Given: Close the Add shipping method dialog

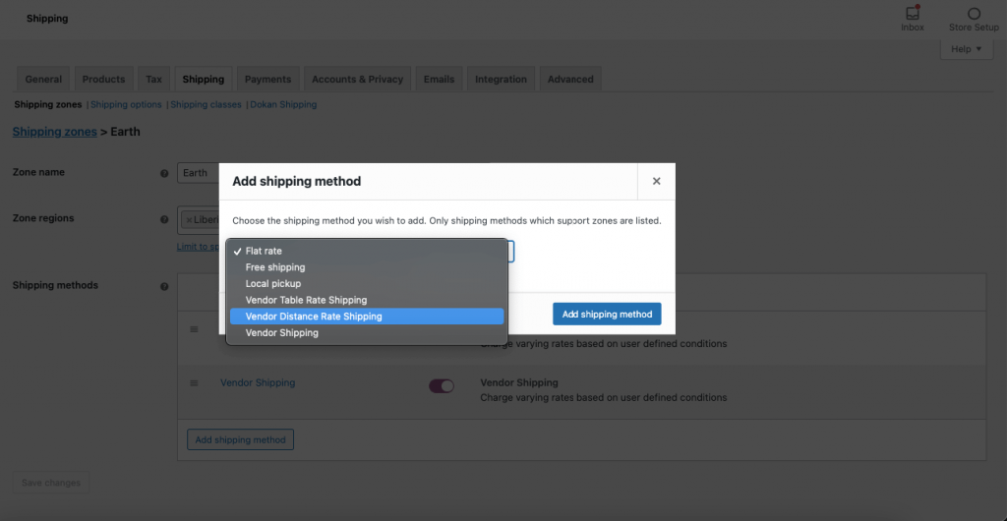Looking at the screenshot, I should (656, 182).
